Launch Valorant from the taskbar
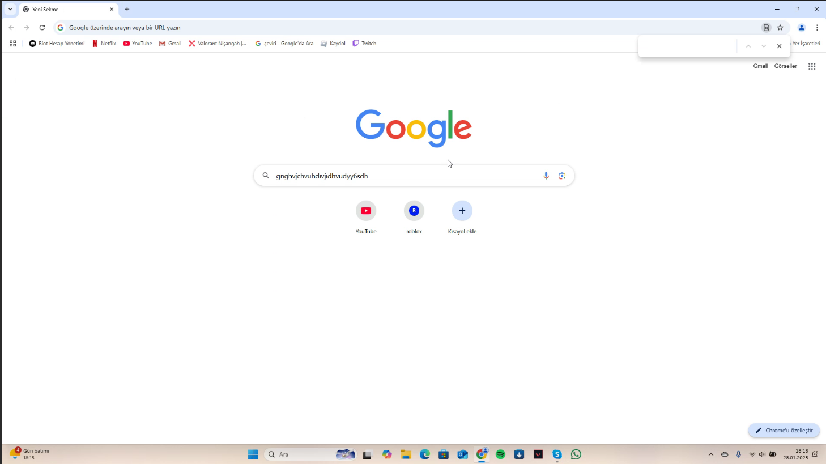The height and width of the screenshot is (464, 826). (x=538, y=454)
